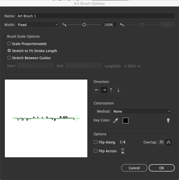Select the up direction arrow
179x180 pixels.
pos(111,90)
